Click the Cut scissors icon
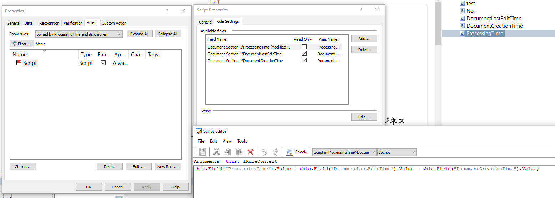Screen dimensions: 555x198 (216, 152)
